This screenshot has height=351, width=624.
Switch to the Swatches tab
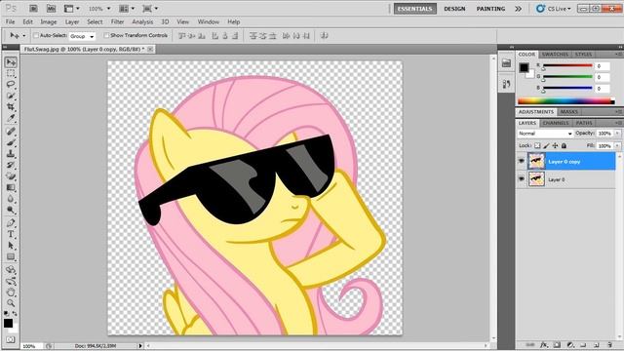[555, 55]
